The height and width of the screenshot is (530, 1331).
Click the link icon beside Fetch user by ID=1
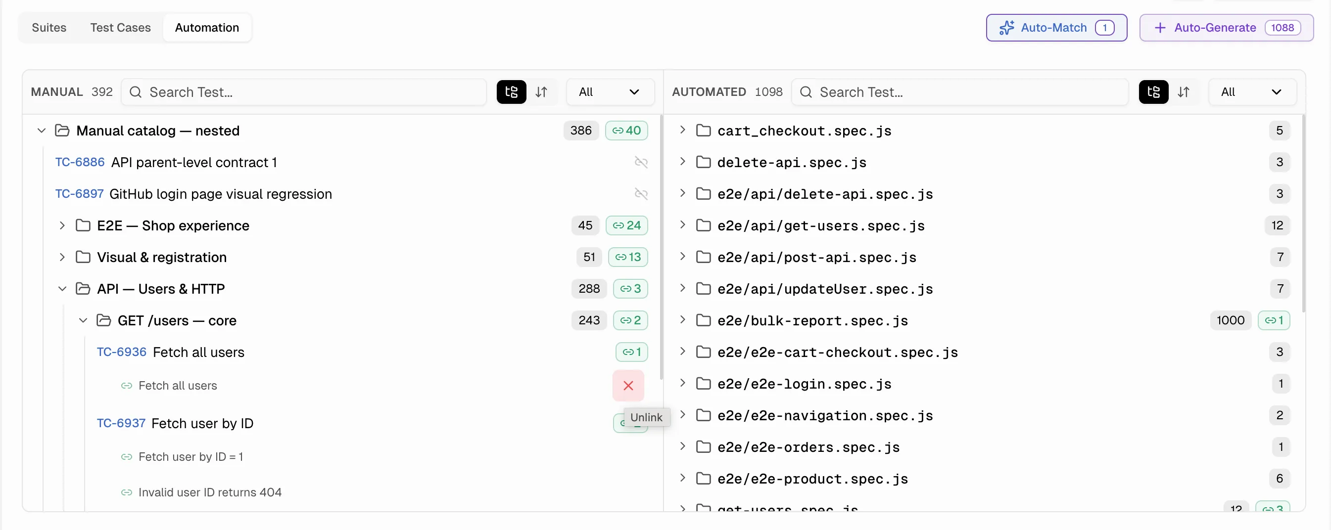(127, 457)
